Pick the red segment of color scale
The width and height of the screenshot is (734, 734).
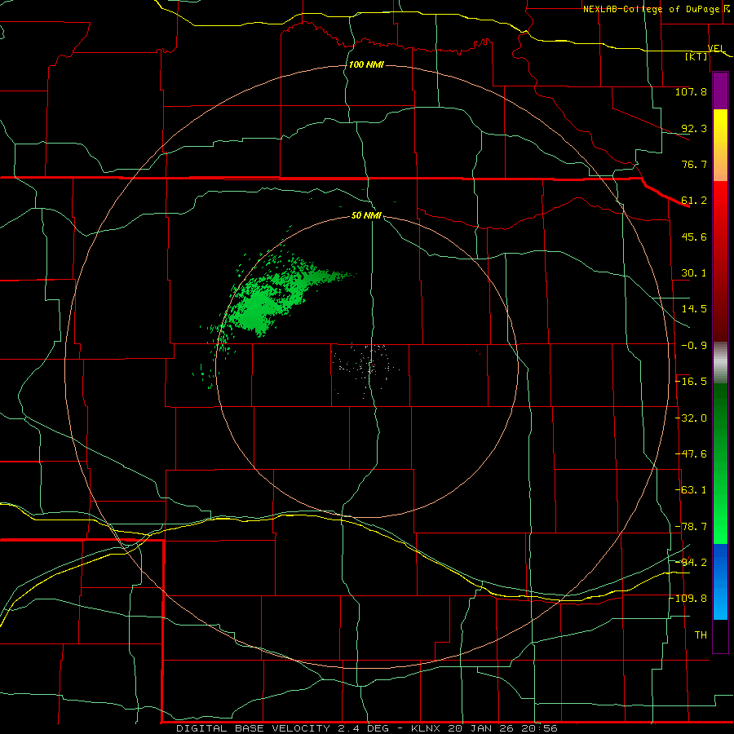tap(720, 261)
